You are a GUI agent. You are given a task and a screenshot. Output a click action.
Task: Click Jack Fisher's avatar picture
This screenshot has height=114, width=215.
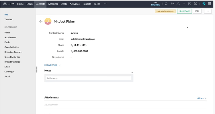pos(48,21)
